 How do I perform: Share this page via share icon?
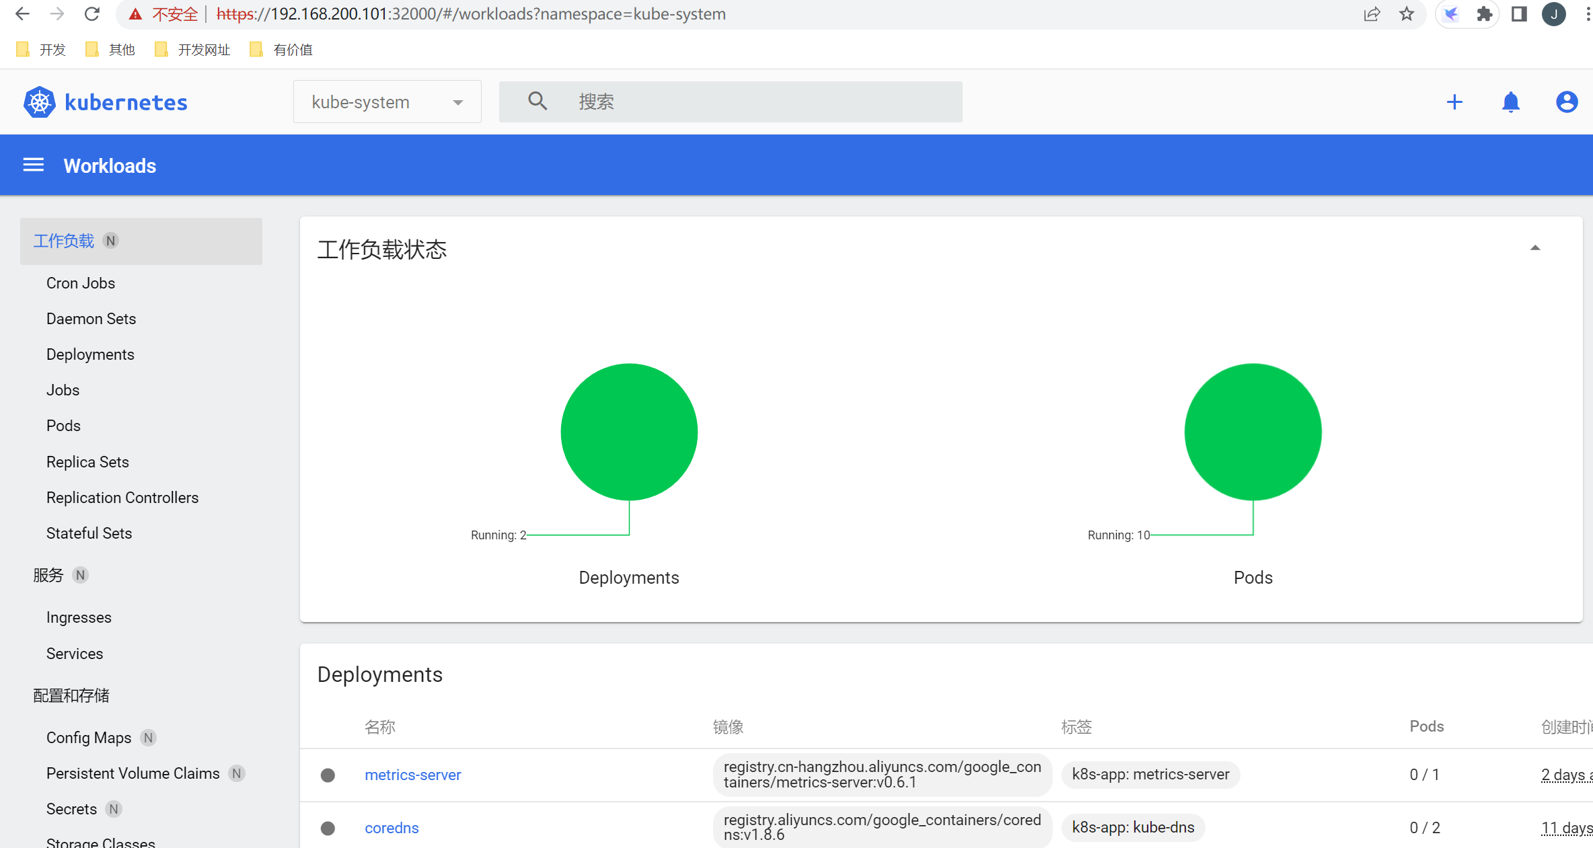pyautogui.click(x=1372, y=14)
